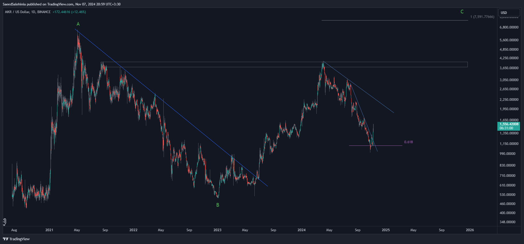The width and height of the screenshot is (524, 244).
Task: Click the countdown timer 06:31:00
Action: click(x=506, y=128)
